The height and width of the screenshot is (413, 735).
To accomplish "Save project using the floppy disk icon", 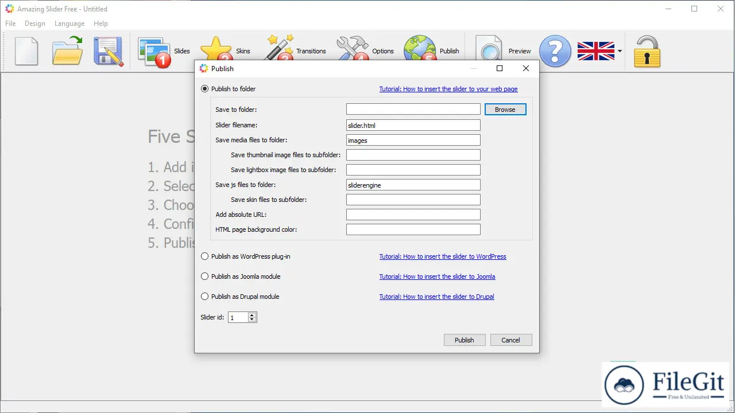I will click(109, 51).
